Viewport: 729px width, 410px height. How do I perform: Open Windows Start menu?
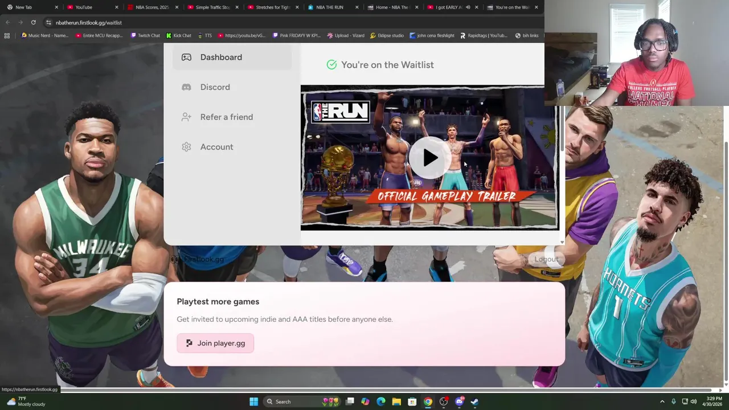click(x=253, y=401)
